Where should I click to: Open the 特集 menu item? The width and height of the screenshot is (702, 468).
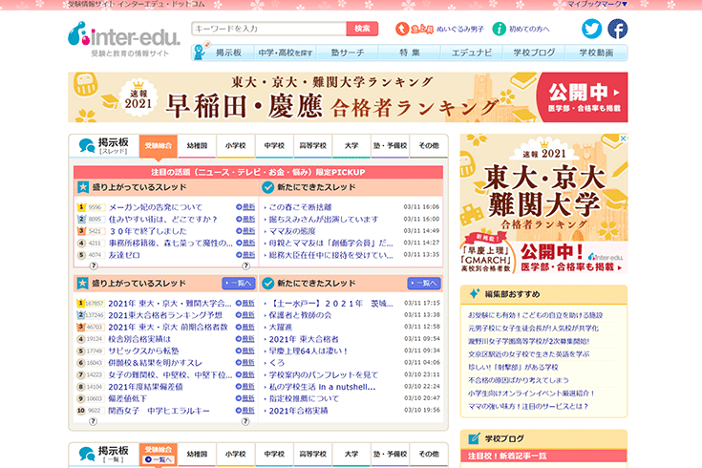point(410,53)
